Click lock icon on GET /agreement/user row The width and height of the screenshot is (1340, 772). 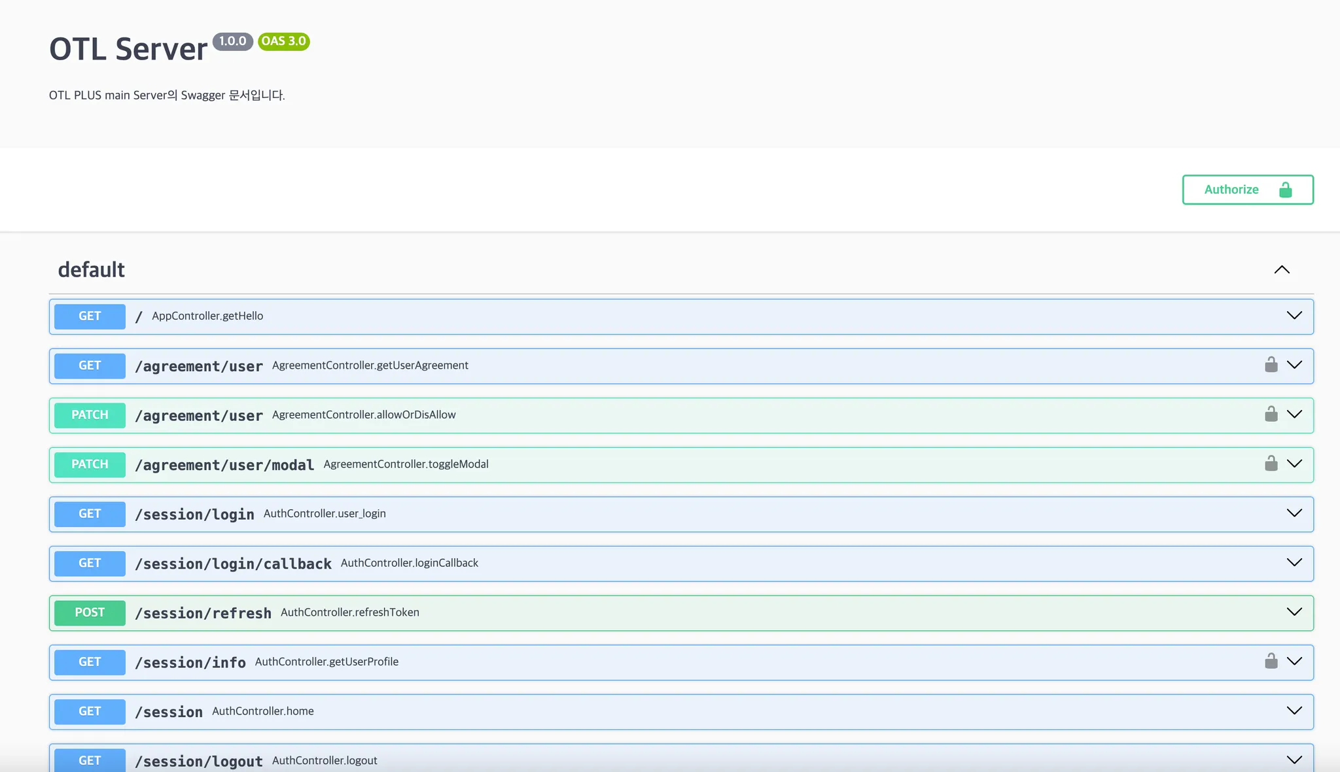pyautogui.click(x=1271, y=365)
